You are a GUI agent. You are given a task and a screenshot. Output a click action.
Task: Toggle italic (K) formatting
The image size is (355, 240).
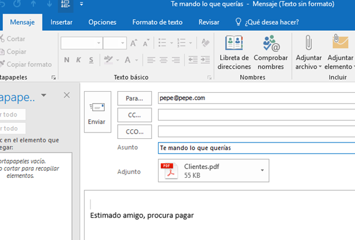click(78, 60)
